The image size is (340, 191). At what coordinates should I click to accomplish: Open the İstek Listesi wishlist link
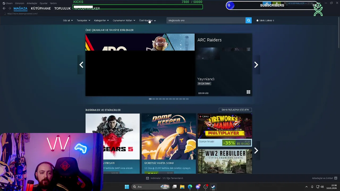265,20
